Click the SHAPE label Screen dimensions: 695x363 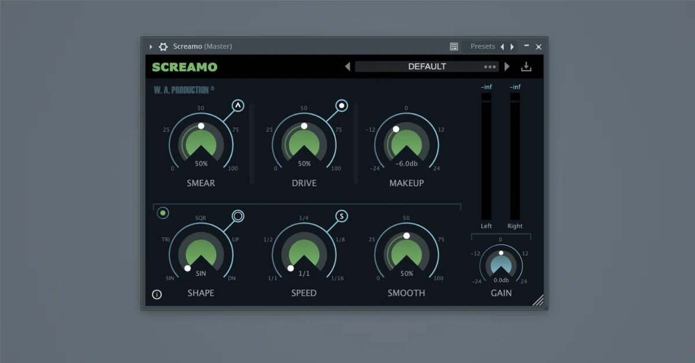pyautogui.click(x=201, y=293)
